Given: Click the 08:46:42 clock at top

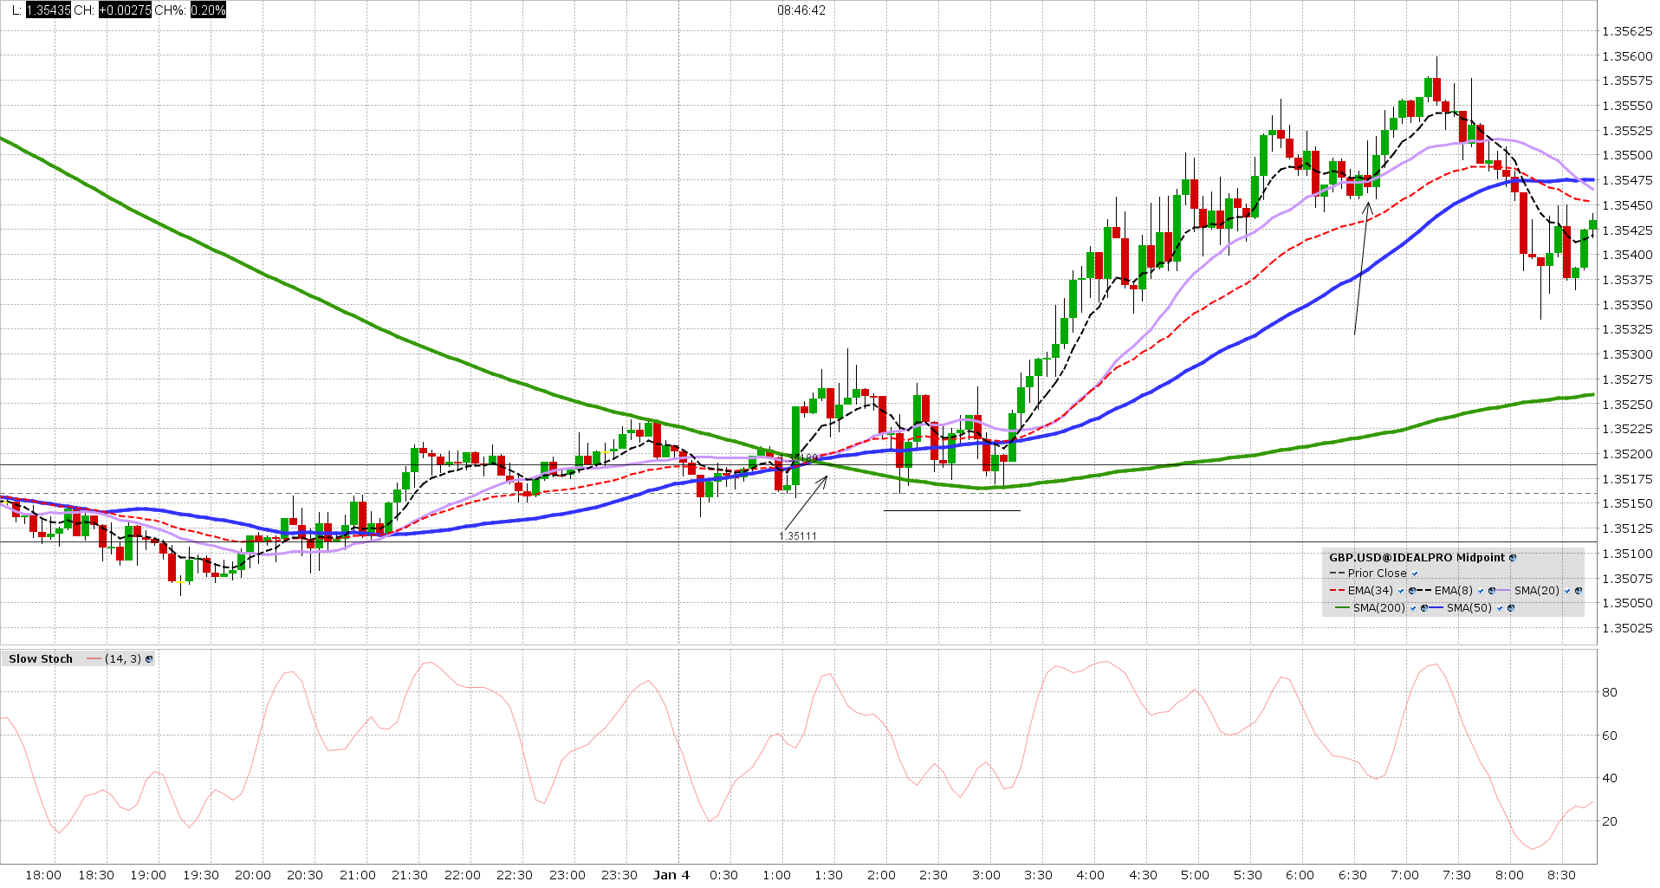Looking at the screenshot, I should (801, 10).
